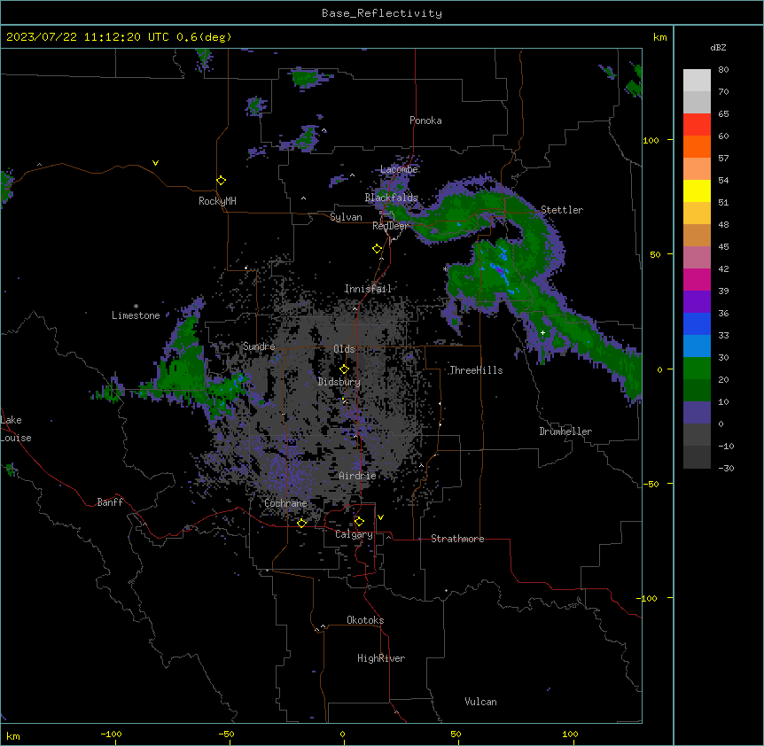Click the Drumheller label
Viewport: 764px width, 746px height.
pos(565,431)
